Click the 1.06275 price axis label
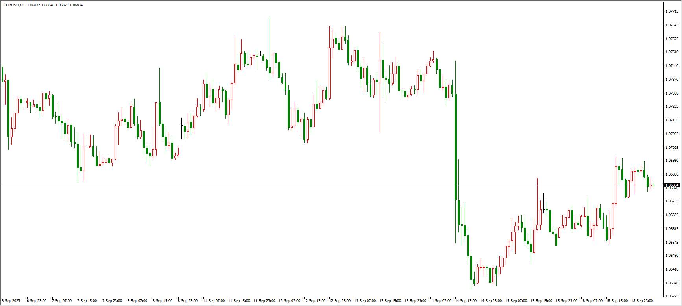Screen dimensions: 682x306 point(671,296)
